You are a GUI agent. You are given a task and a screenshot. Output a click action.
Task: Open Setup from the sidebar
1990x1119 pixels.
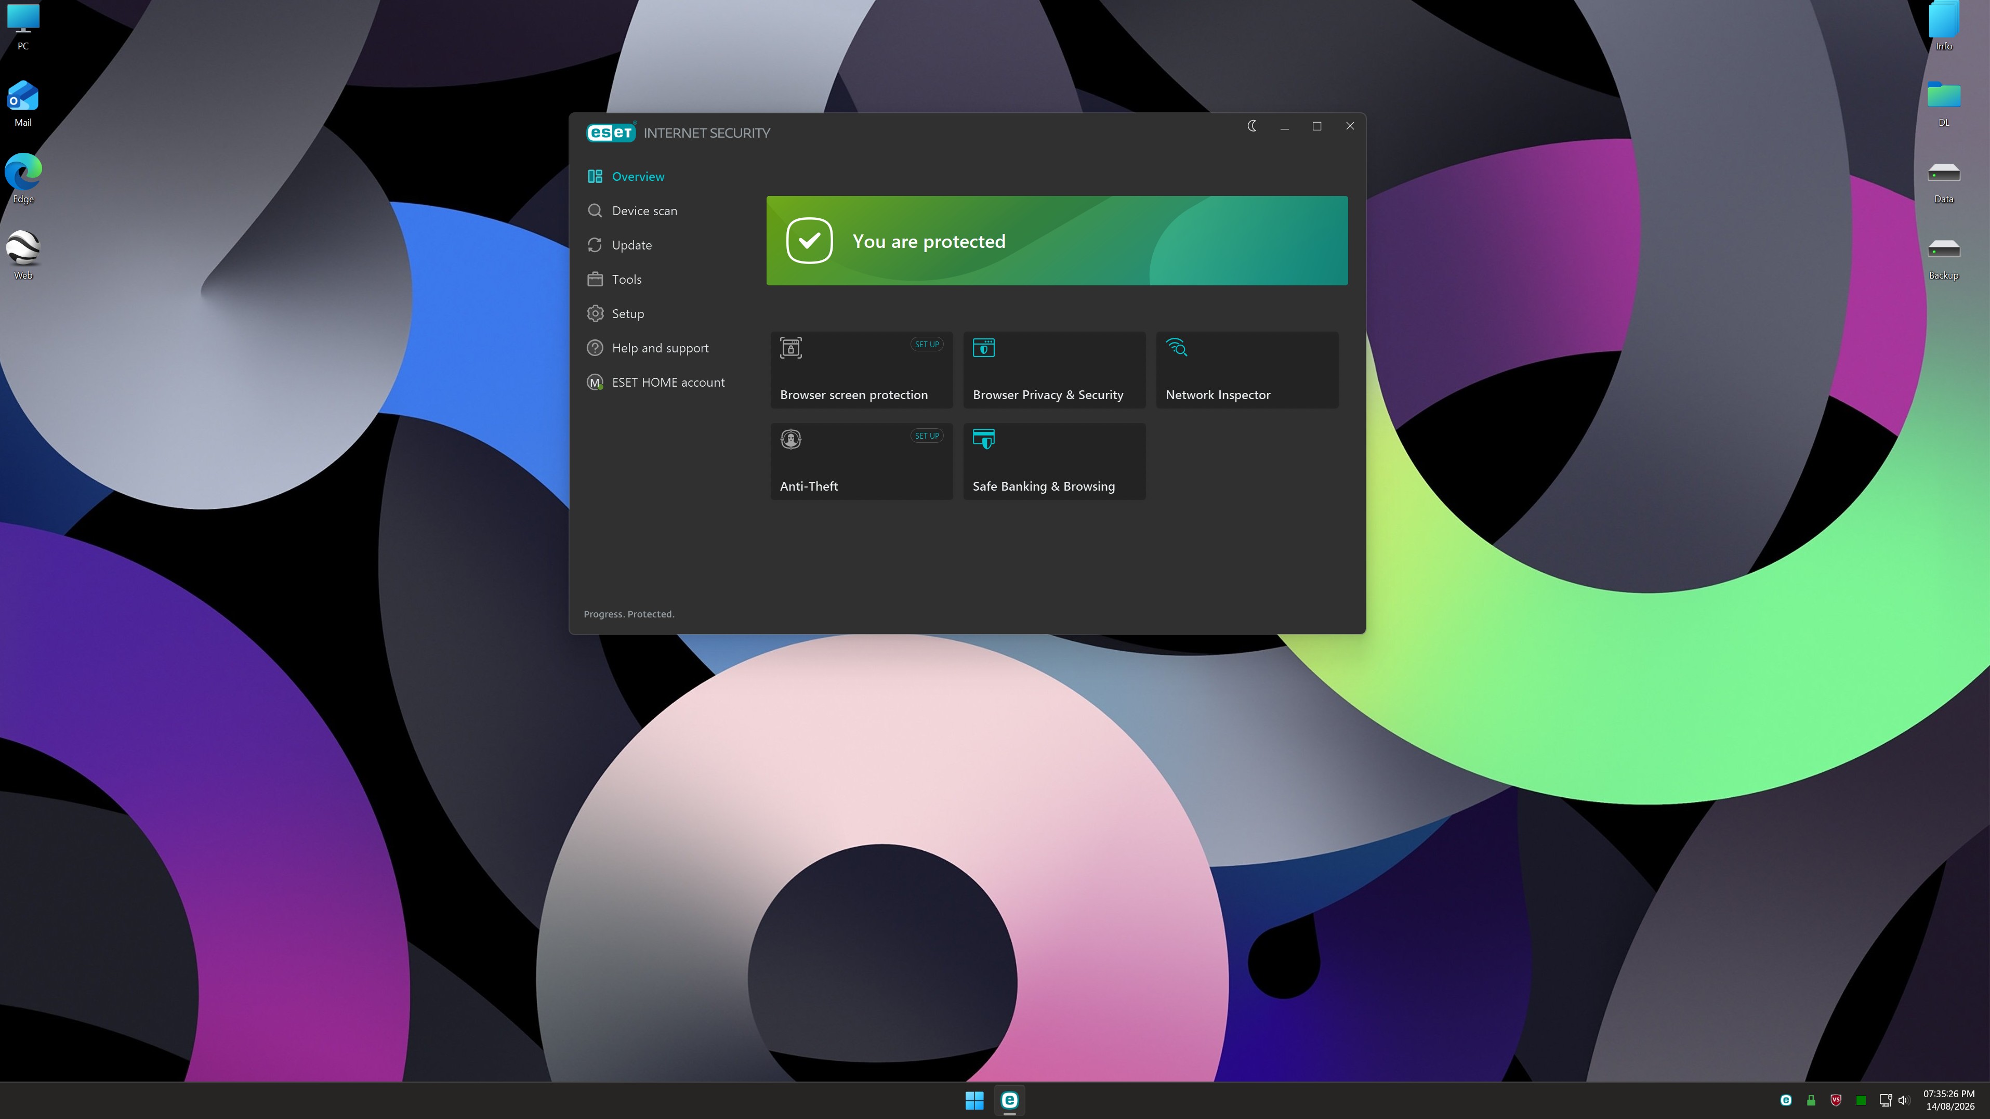616,314
